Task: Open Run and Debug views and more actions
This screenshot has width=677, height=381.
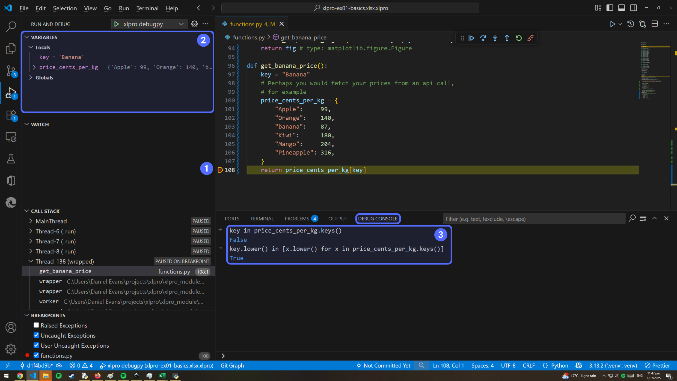Action: (x=206, y=24)
